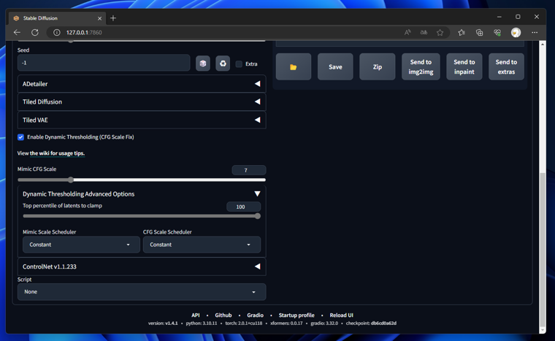Click the Zip button

pyautogui.click(x=378, y=66)
